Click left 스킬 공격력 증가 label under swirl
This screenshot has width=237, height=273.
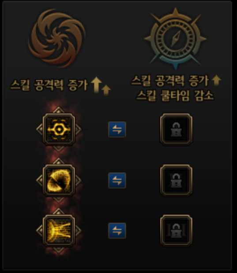click(x=49, y=85)
